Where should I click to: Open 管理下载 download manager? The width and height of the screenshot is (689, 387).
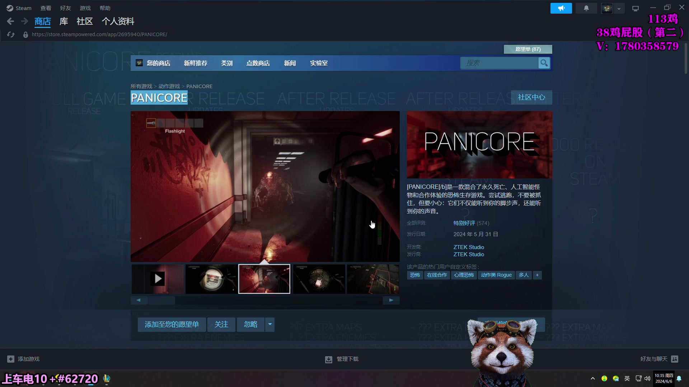342,359
